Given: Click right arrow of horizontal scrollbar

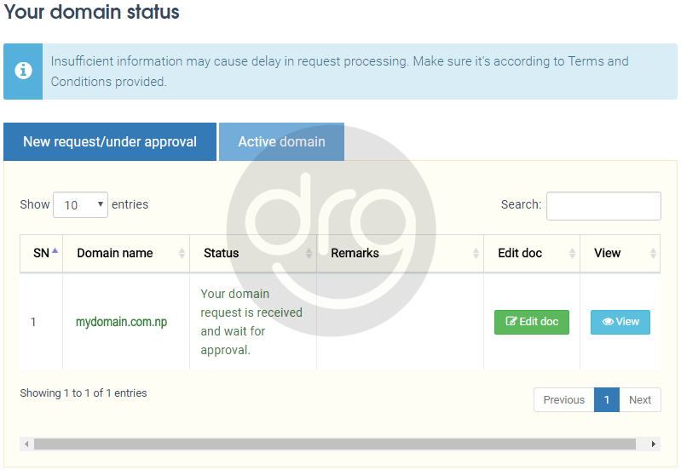Looking at the screenshot, I should coord(654,444).
